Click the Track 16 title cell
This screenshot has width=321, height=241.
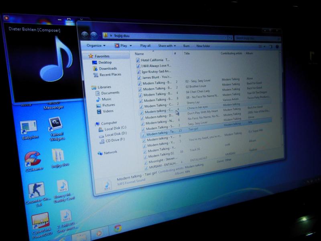(x=195, y=149)
